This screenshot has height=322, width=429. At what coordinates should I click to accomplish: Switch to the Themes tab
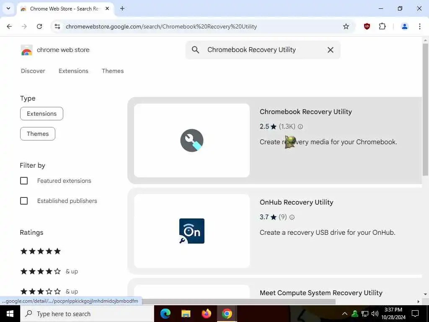tap(113, 71)
